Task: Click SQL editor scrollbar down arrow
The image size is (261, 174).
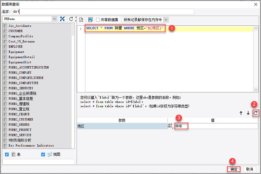Action: click(x=256, y=90)
